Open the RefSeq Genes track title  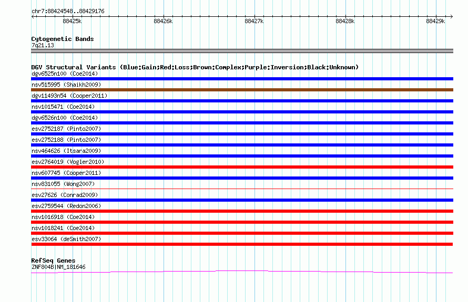coord(53,261)
